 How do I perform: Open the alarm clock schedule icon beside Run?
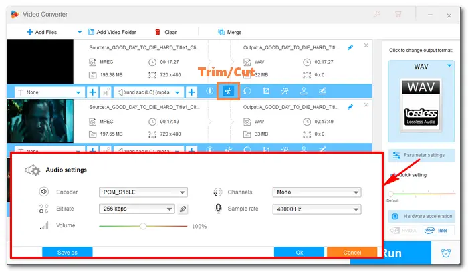pos(446,253)
